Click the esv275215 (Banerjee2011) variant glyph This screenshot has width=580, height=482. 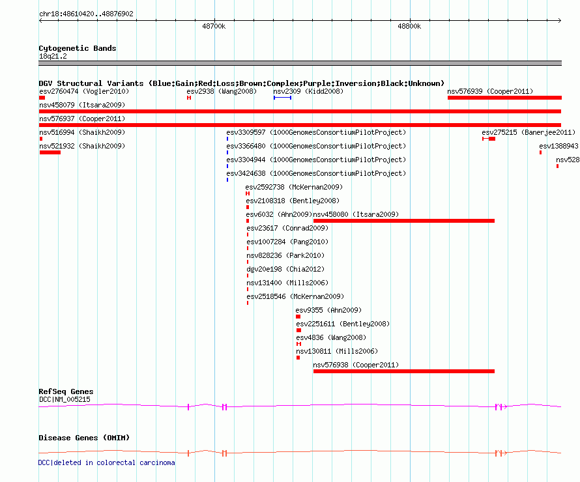pyautogui.click(x=489, y=139)
